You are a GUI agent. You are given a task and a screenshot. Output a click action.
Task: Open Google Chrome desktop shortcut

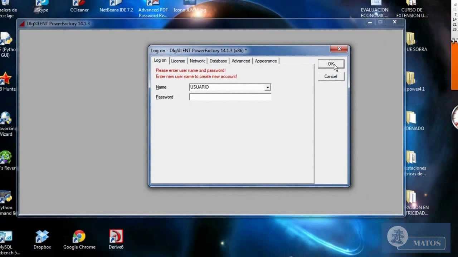pyautogui.click(x=79, y=240)
